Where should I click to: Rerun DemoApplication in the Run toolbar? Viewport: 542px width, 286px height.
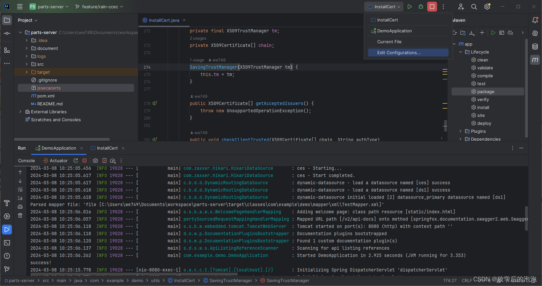[x=76, y=161]
